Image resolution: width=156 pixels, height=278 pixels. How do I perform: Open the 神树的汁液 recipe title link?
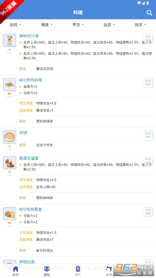[x=29, y=36]
